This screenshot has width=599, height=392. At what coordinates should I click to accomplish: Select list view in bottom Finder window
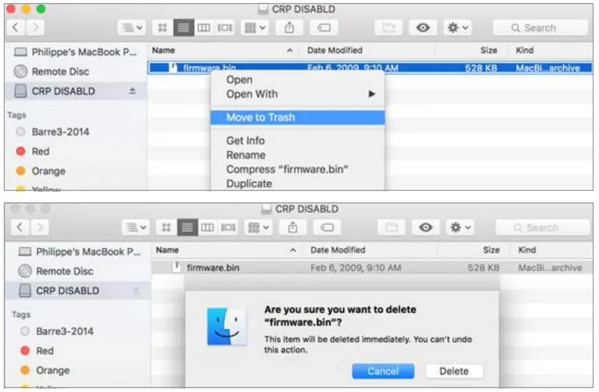pyautogui.click(x=187, y=227)
